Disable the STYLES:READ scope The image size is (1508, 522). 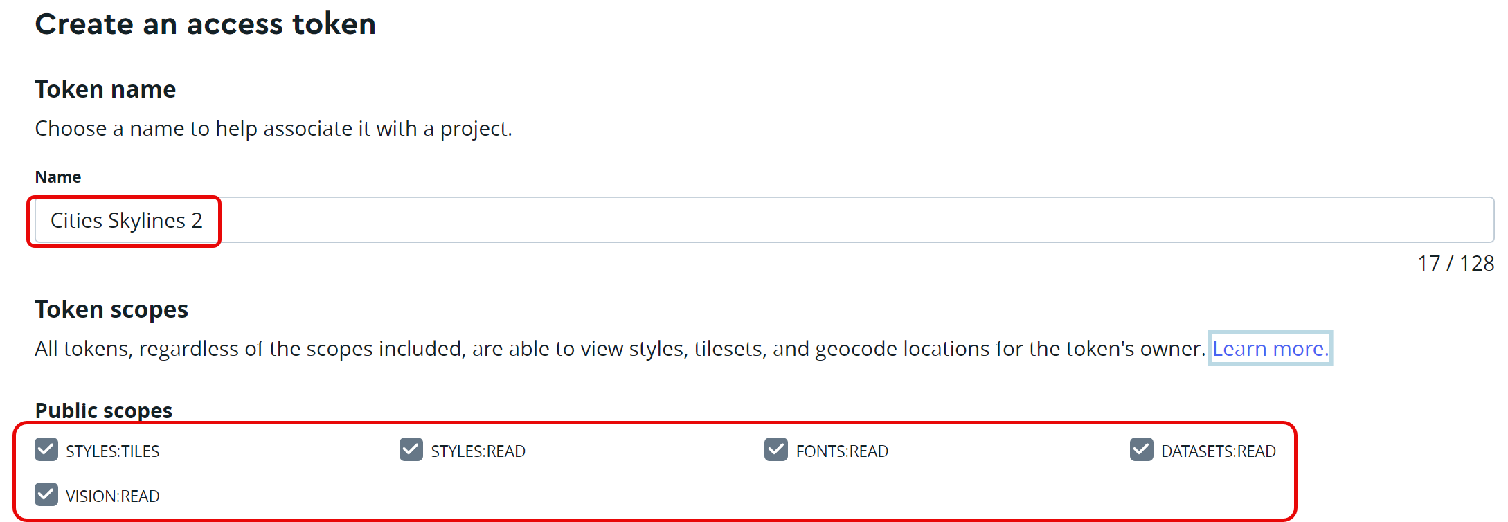(410, 451)
